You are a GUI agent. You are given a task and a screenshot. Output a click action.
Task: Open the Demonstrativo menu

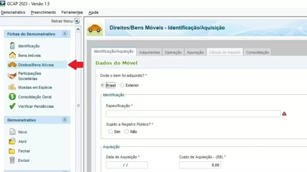pyautogui.click(x=13, y=12)
